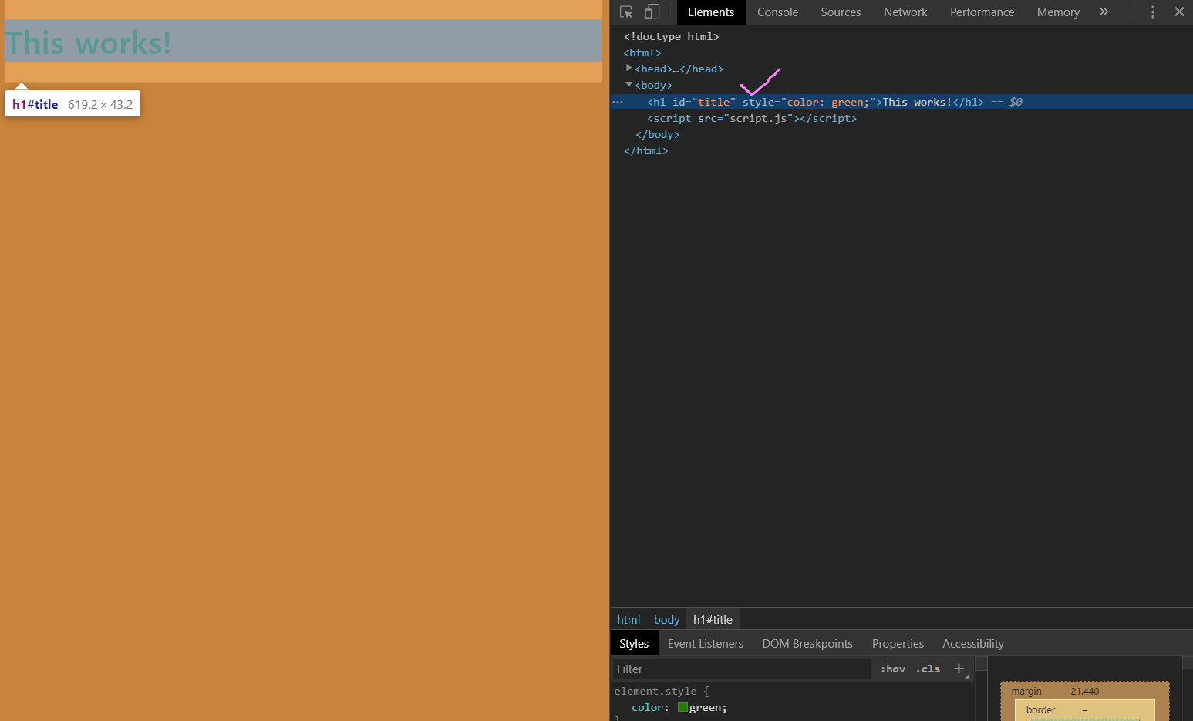Select the closing html tag line
Viewport: 1193px width, 721px height.
pos(645,150)
